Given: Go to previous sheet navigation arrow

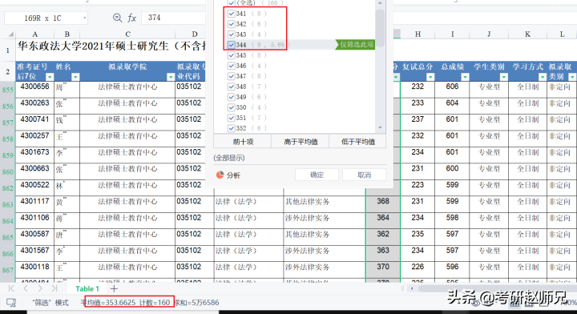Looking at the screenshot, I should click(26, 288).
